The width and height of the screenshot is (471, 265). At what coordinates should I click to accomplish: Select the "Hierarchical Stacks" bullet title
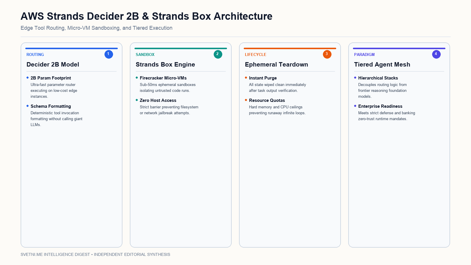coord(378,78)
